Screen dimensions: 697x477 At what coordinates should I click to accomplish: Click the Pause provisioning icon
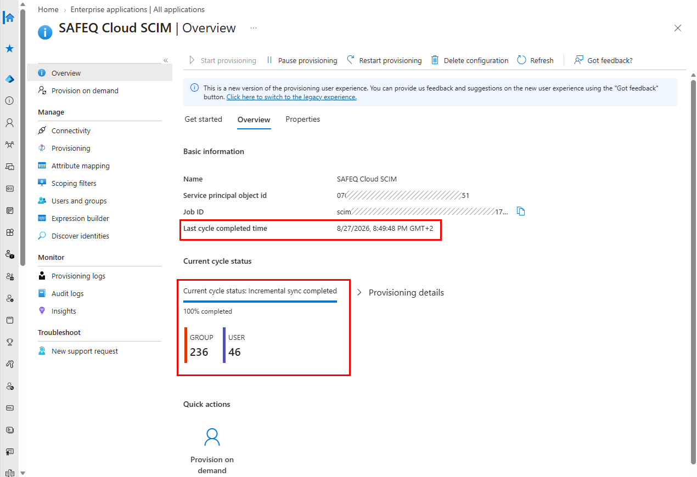[269, 60]
